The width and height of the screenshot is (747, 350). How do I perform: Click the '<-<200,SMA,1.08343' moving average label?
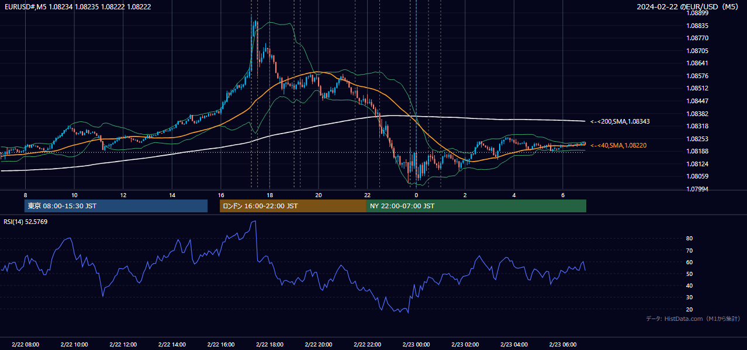pos(620,121)
